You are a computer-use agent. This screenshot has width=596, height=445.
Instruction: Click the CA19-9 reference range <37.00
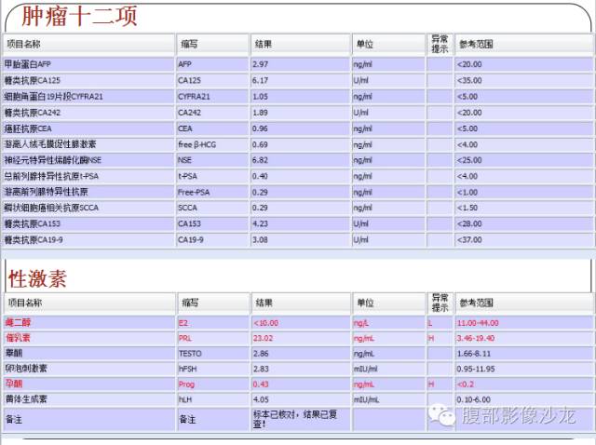[x=469, y=240]
